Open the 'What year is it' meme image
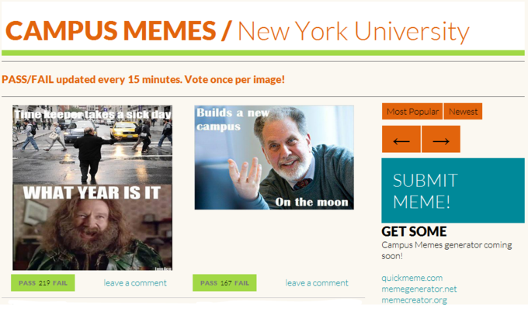528x315 pixels. [92, 188]
